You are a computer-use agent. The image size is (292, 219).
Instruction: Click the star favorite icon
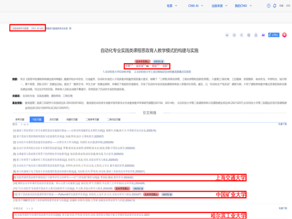[x=234, y=35]
